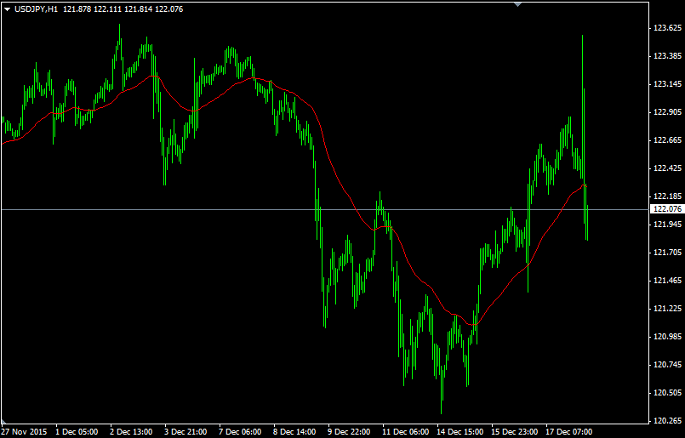Click the 9 Dec 22:00 time label

tap(350, 432)
